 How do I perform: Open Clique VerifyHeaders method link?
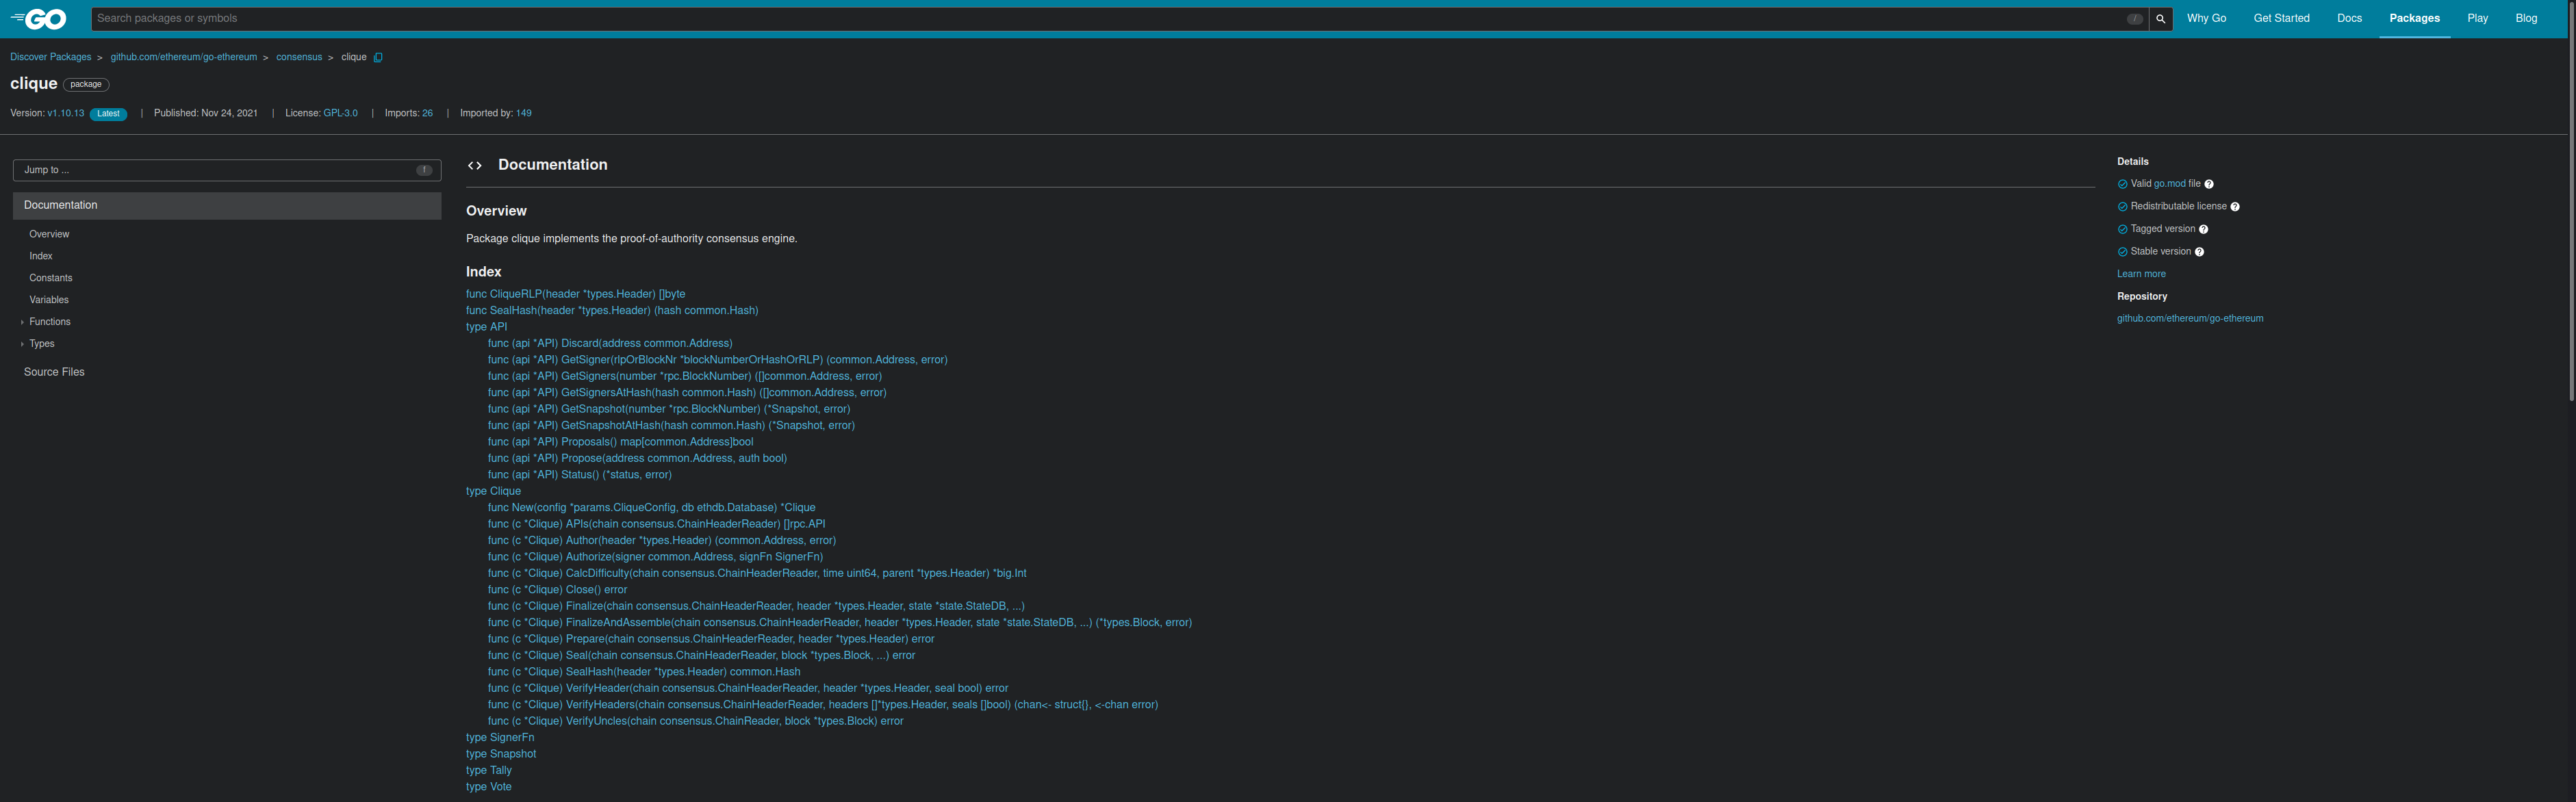pos(823,705)
